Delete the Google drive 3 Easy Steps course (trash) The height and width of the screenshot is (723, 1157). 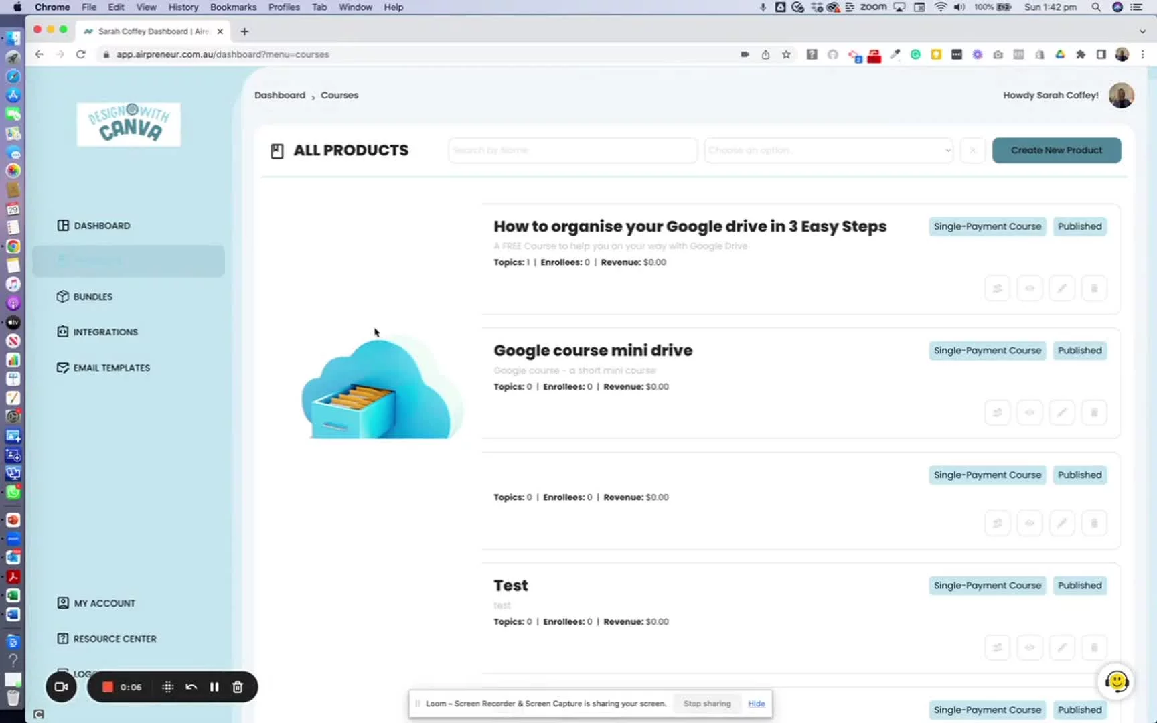point(1094,289)
